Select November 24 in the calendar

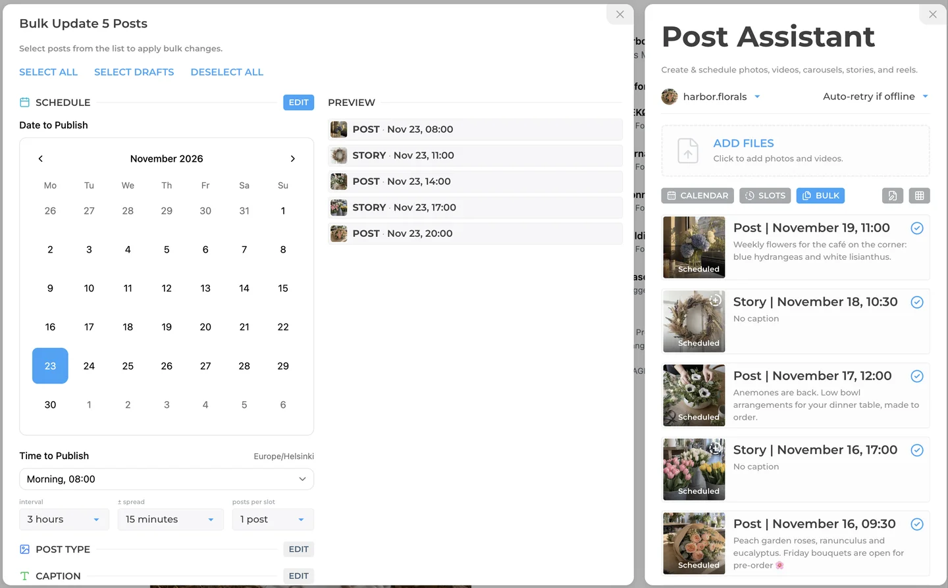89,366
